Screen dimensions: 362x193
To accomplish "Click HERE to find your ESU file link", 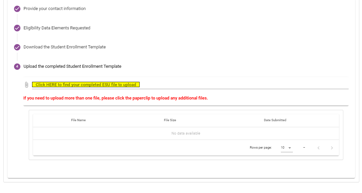I will pos(86,85).
